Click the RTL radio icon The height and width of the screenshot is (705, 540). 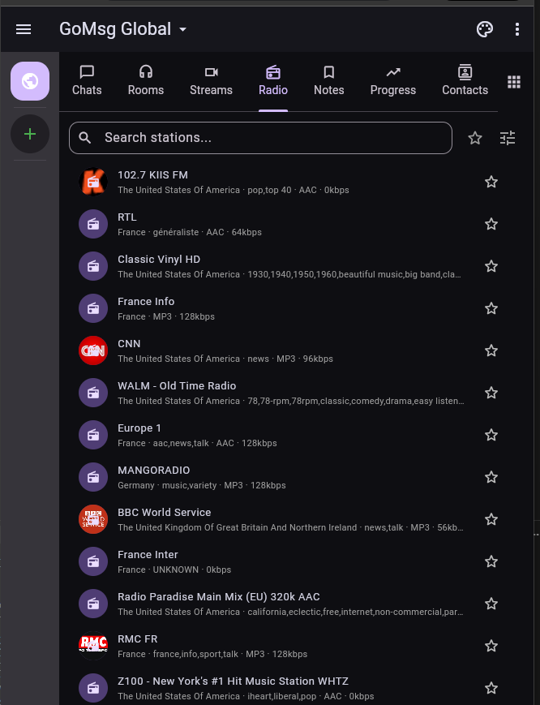pyautogui.click(x=93, y=224)
